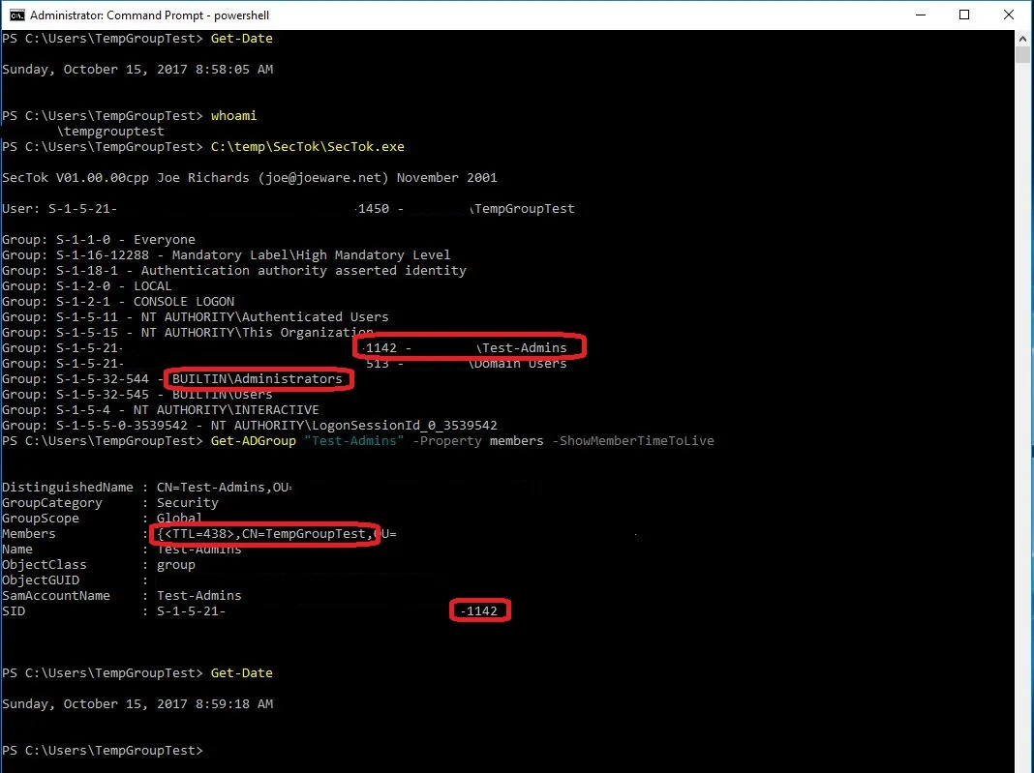
Task: Click the last Get-Date command
Action: click(241, 672)
